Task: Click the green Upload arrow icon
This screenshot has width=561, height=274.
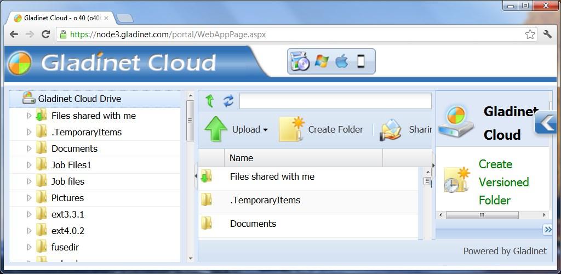Action: coord(216,129)
